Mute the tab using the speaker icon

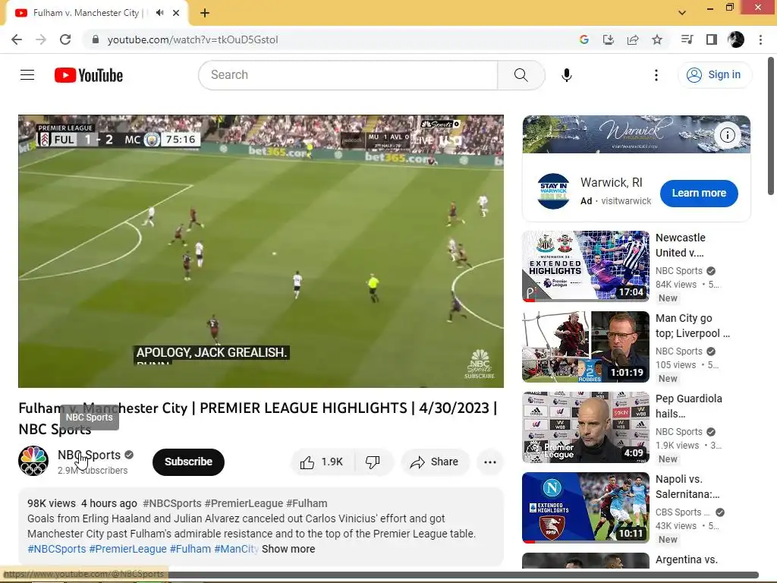[x=159, y=13]
